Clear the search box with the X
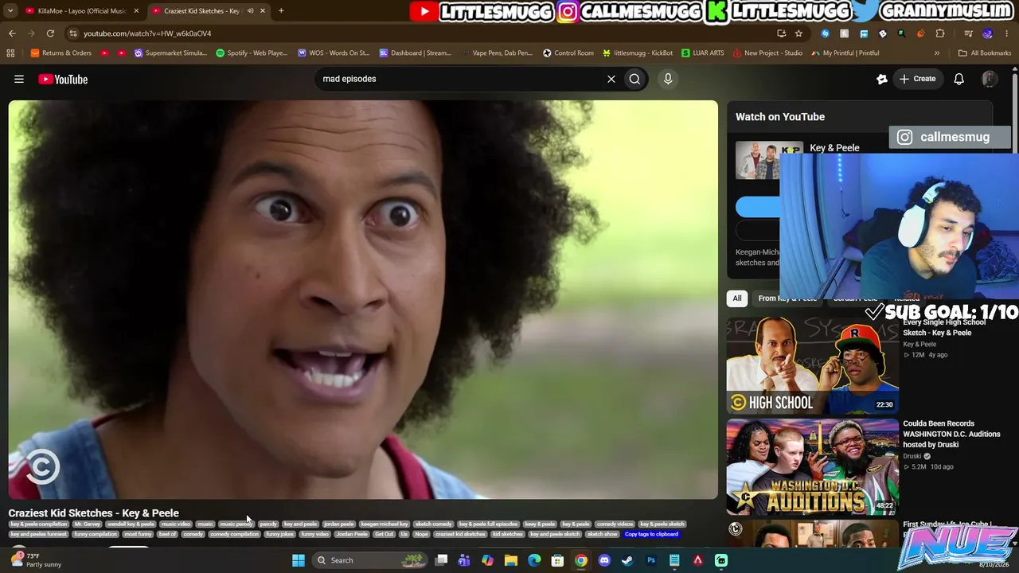Image resolution: width=1019 pixels, height=573 pixels. click(x=611, y=79)
